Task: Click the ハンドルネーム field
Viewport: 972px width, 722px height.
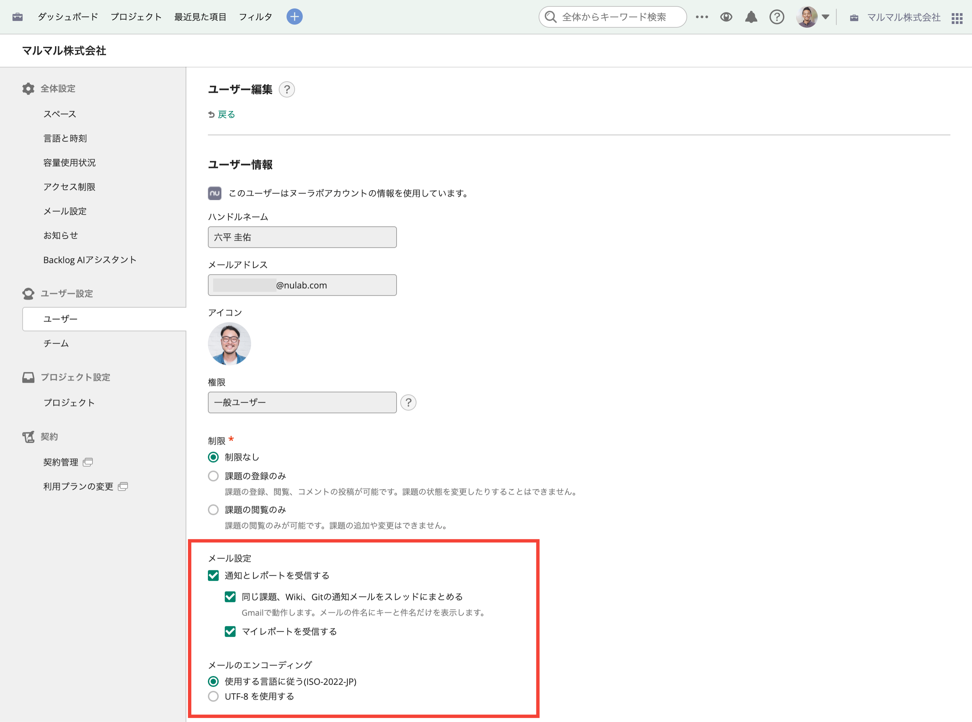Action: point(302,237)
